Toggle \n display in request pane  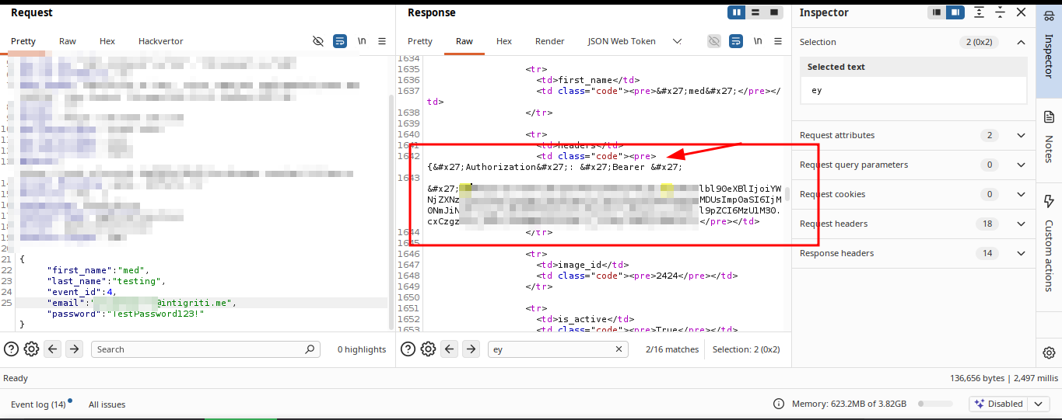[x=362, y=41]
